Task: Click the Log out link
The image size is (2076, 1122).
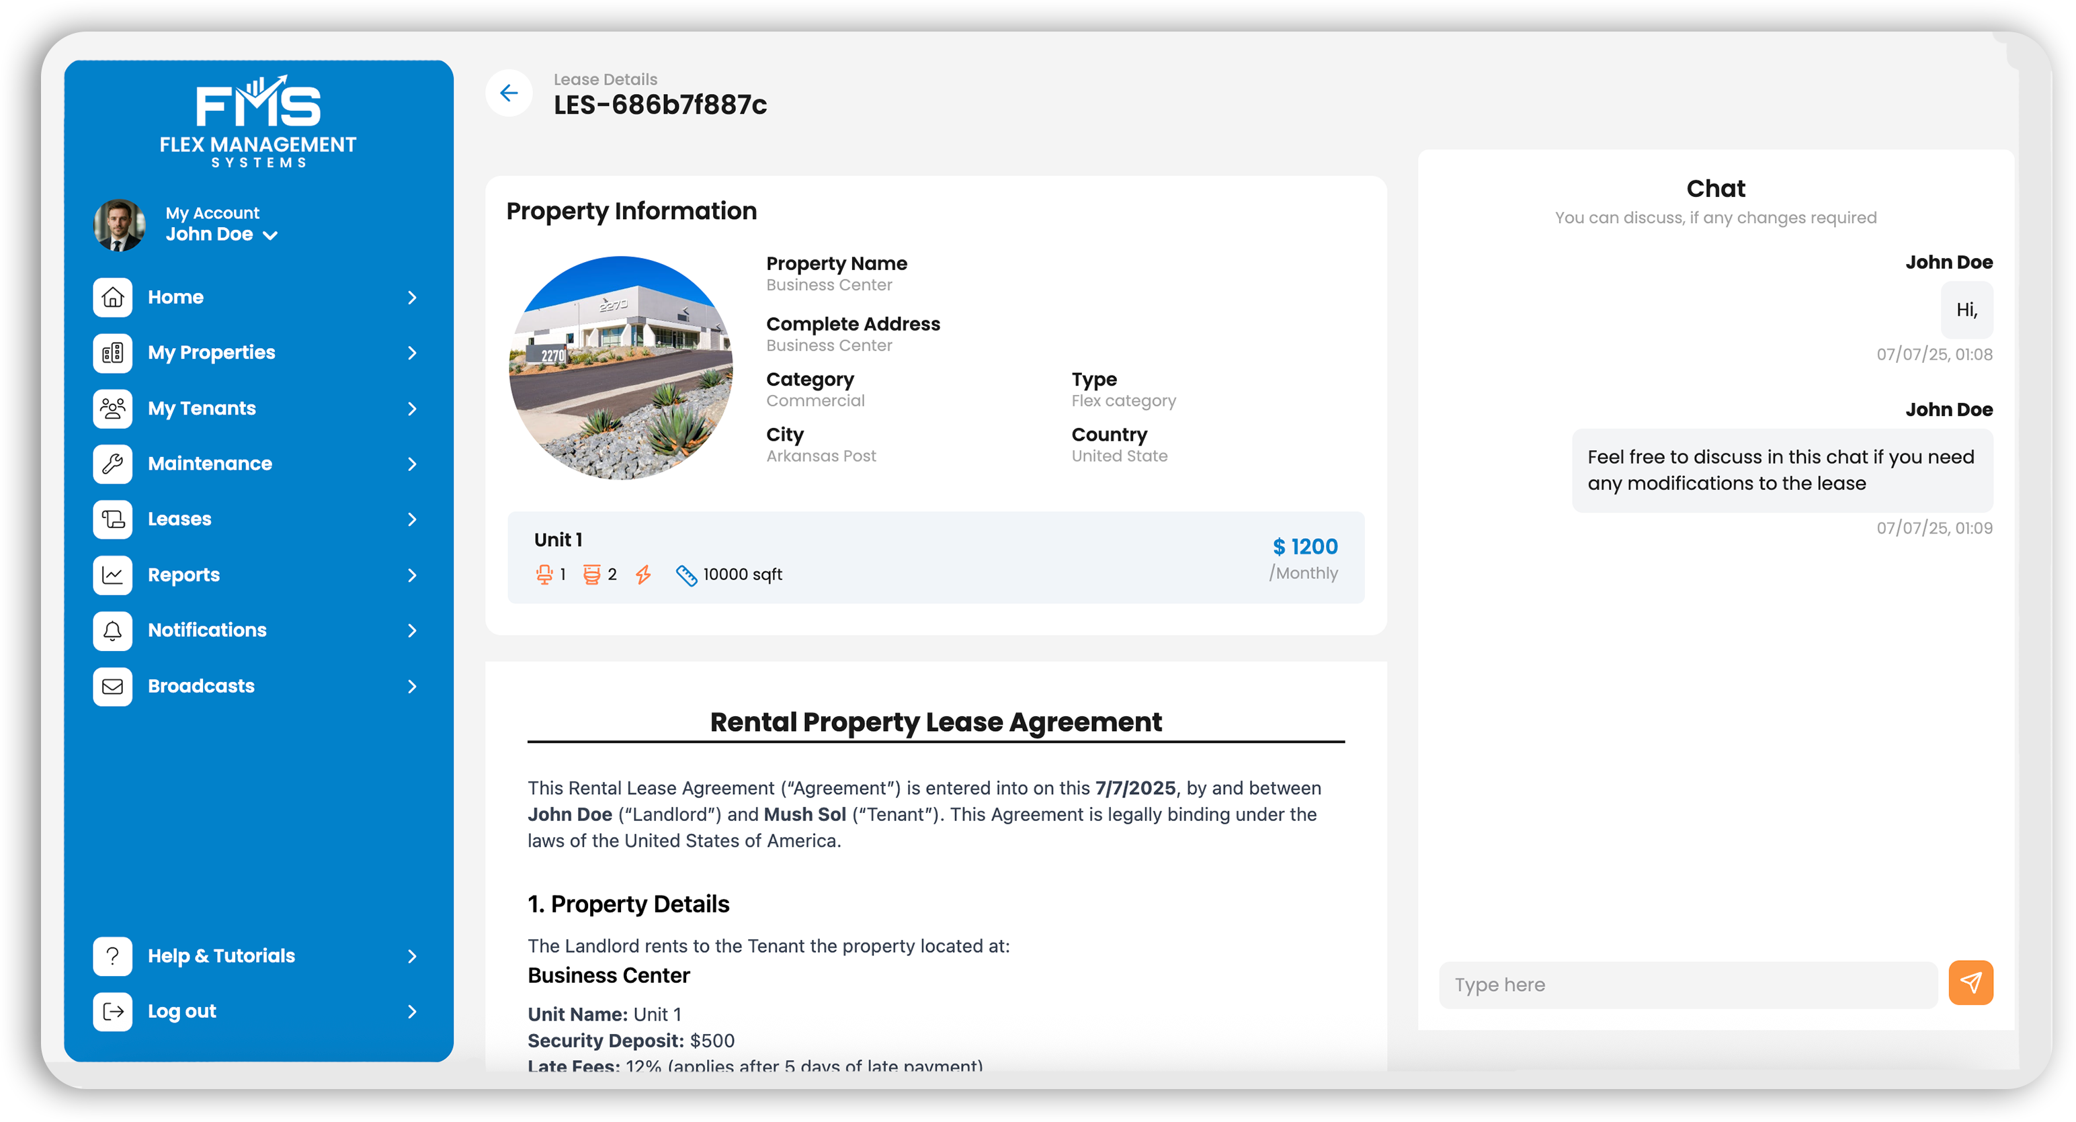Action: [x=182, y=1012]
